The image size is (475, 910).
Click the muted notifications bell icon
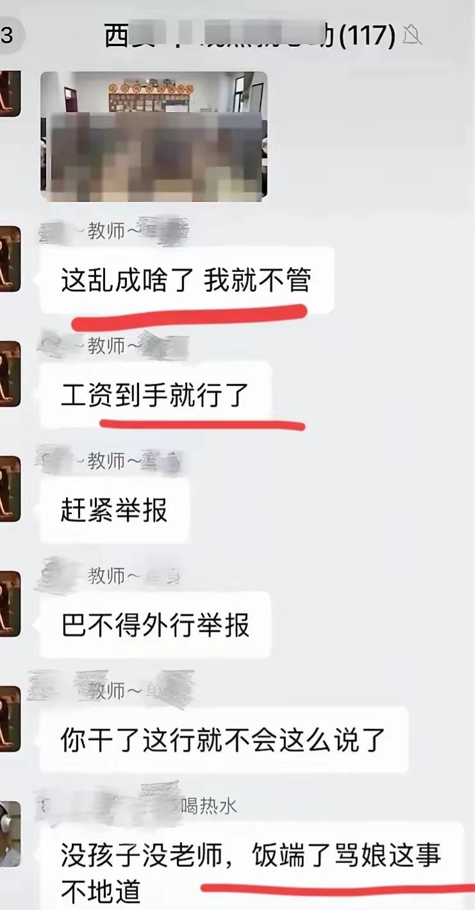[412, 36]
